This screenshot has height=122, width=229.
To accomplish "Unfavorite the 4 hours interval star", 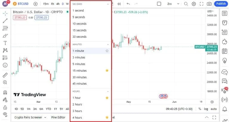I will click(107, 117).
